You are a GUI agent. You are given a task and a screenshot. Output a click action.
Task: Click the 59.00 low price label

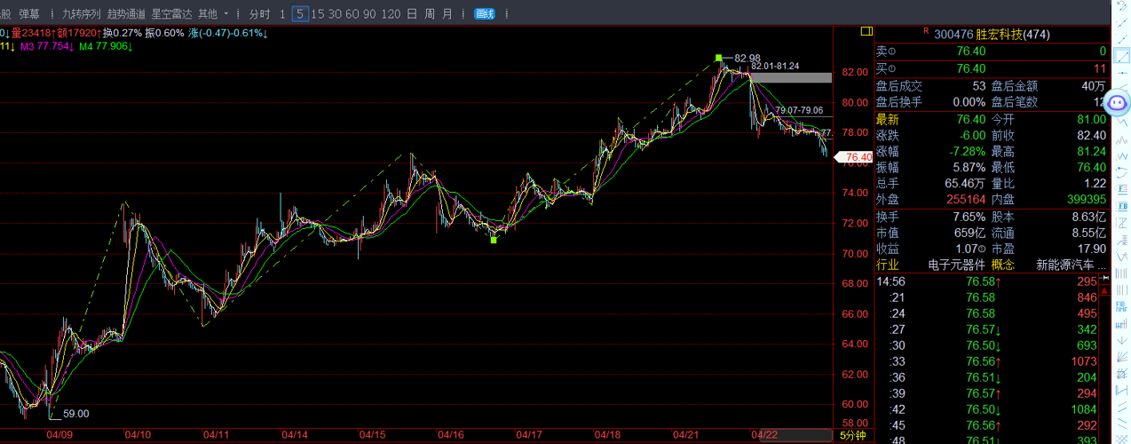75,413
